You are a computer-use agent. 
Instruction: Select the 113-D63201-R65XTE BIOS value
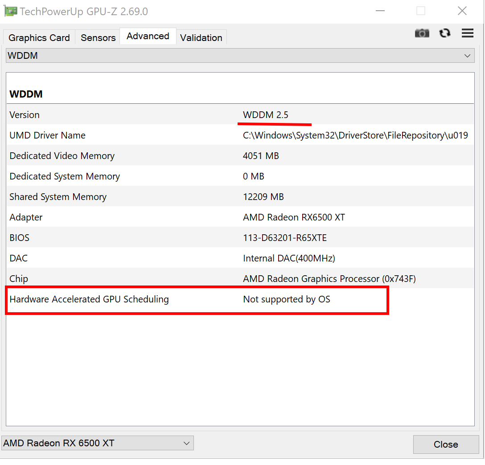[x=284, y=237]
